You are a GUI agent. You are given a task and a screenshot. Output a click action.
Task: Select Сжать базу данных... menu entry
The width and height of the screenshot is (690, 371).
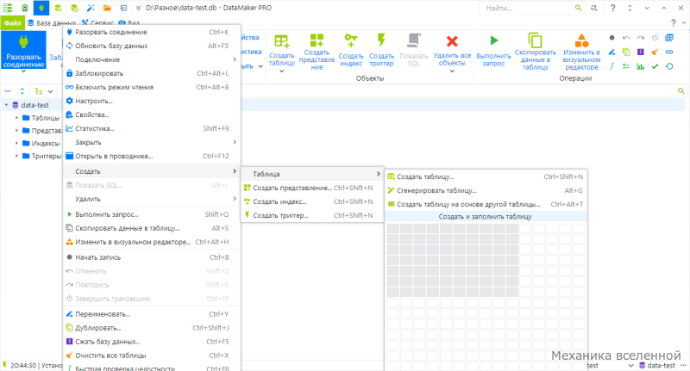pos(153,342)
